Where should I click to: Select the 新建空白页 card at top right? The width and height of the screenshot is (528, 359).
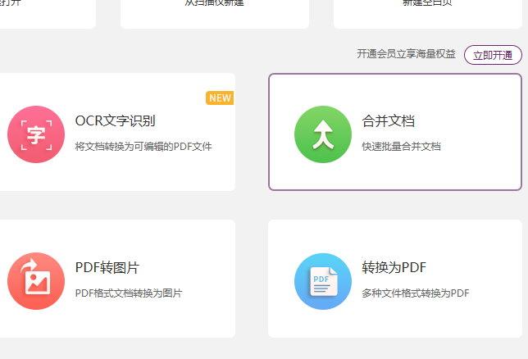pos(428,10)
